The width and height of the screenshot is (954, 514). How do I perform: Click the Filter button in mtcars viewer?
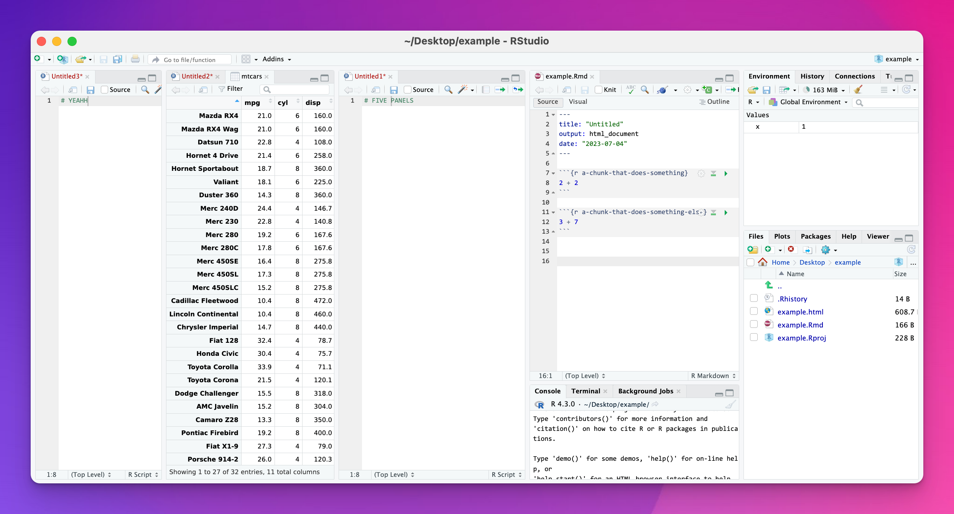(x=231, y=89)
